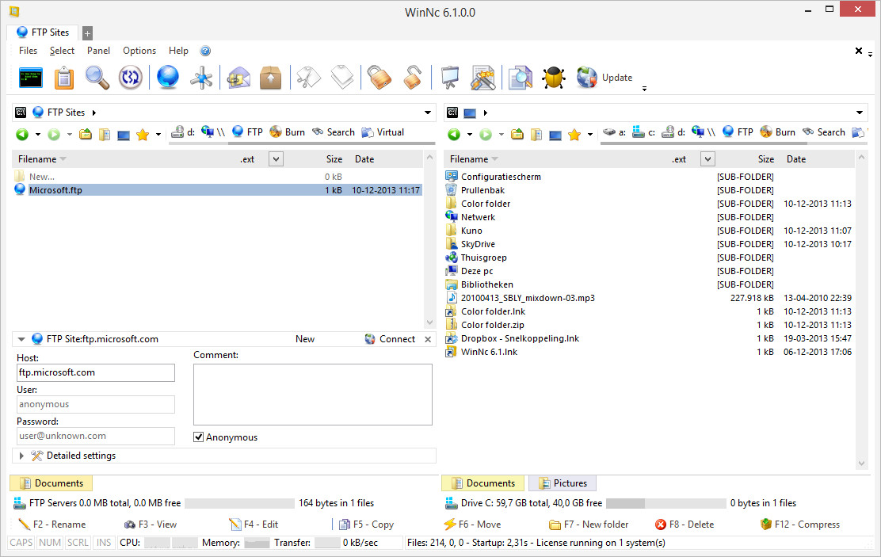
Task: Click the magnifying glass search icon
Action: (97, 78)
